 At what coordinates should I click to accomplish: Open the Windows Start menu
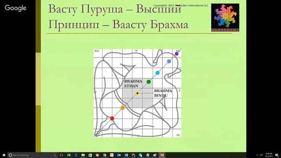point(4,155)
